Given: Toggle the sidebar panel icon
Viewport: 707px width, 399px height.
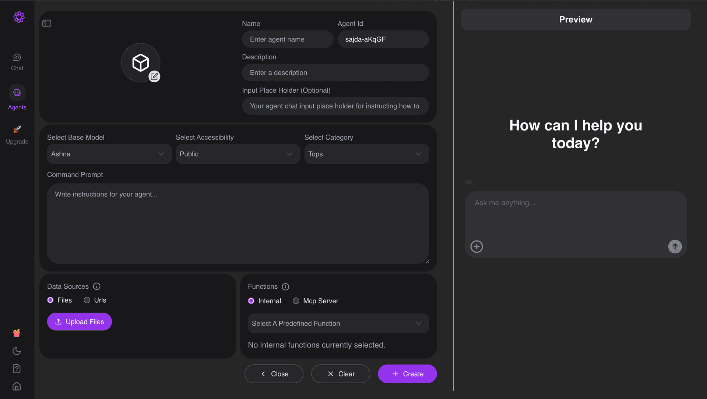Looking at the screenshot, I should point(47,24).
